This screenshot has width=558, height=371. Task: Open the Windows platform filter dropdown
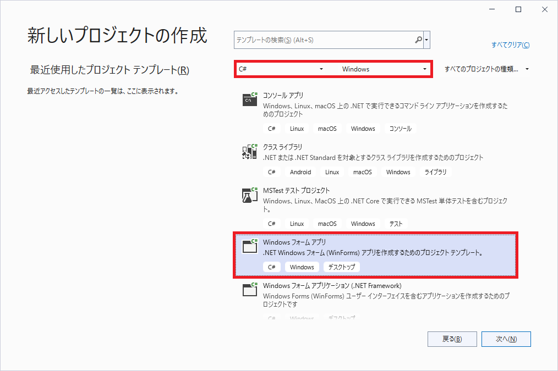(384, 69)
